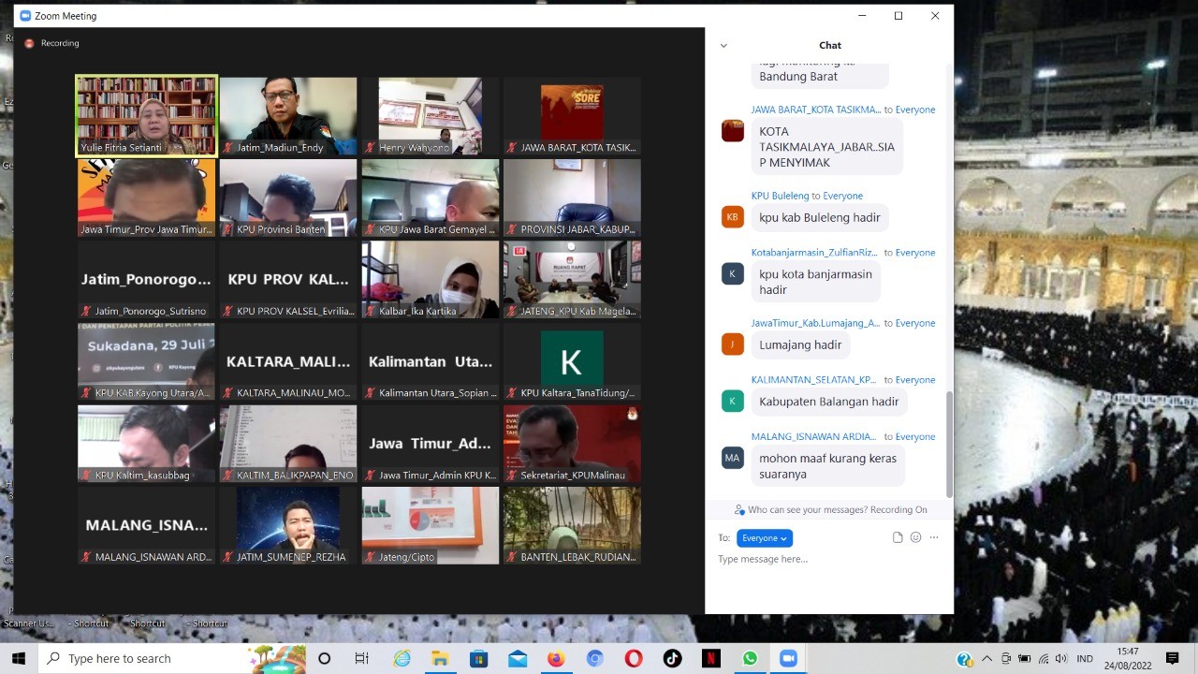Show hidden system tray icons
This screenshot has width=1198, height=674.
(986, 658)
